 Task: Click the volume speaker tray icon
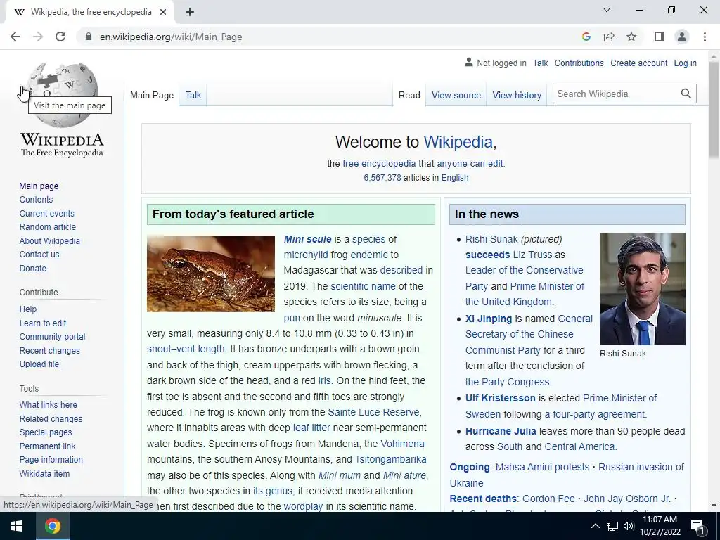tap(629, 526)
